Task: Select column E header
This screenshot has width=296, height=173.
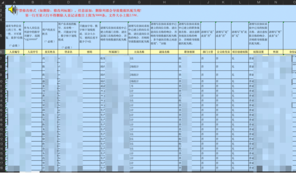Action: pos(89,2)
